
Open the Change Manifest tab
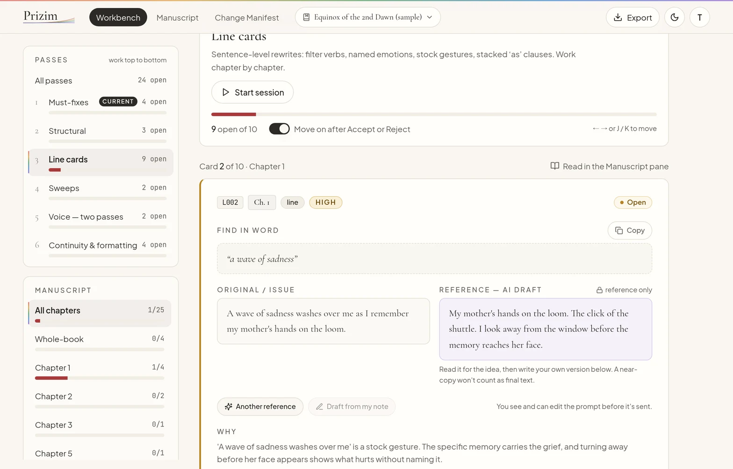coord(247,18)
